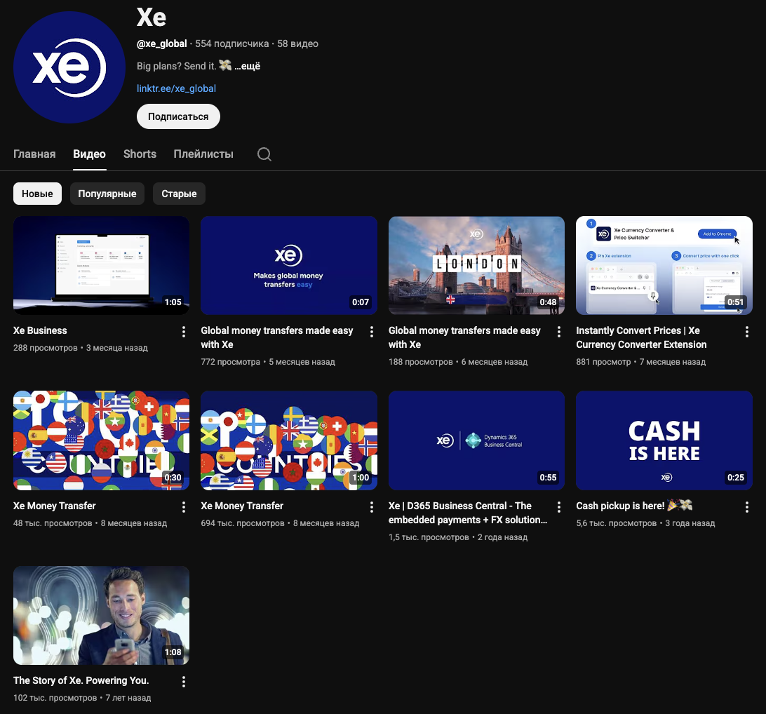Screen dimensions: 766x714
Task: Click the 58 видео count text
Action: pos(297,43)
